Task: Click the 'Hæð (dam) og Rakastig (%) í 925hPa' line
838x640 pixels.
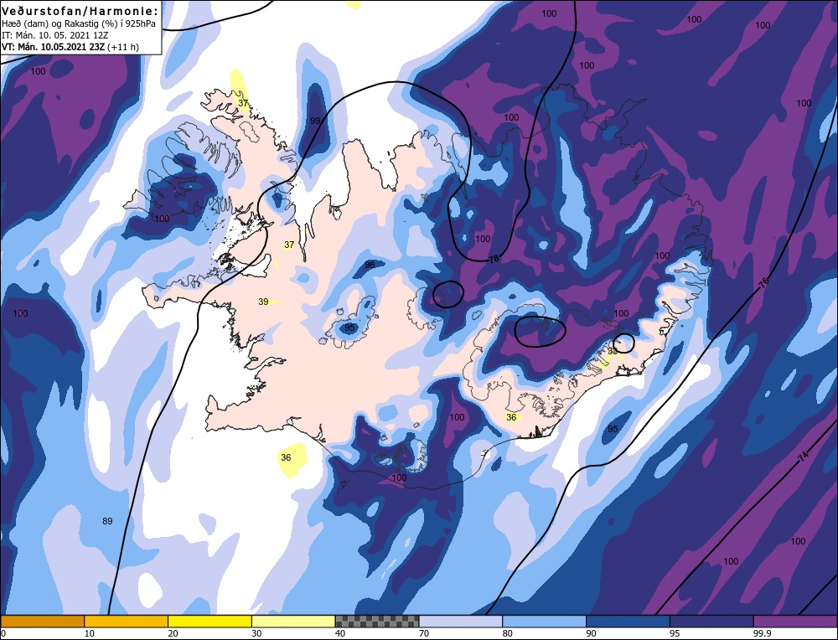Action: tap(79, 24)
